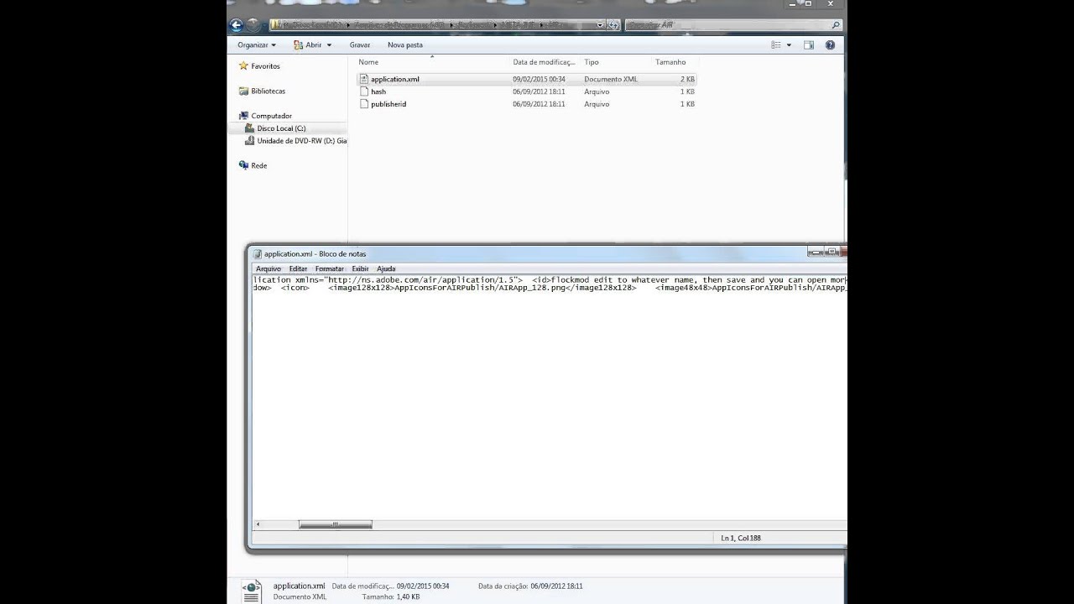Viewport: 1074px width, 604px height.
Task: Click the Bibliotecas library icon
Action: point(243,91)
